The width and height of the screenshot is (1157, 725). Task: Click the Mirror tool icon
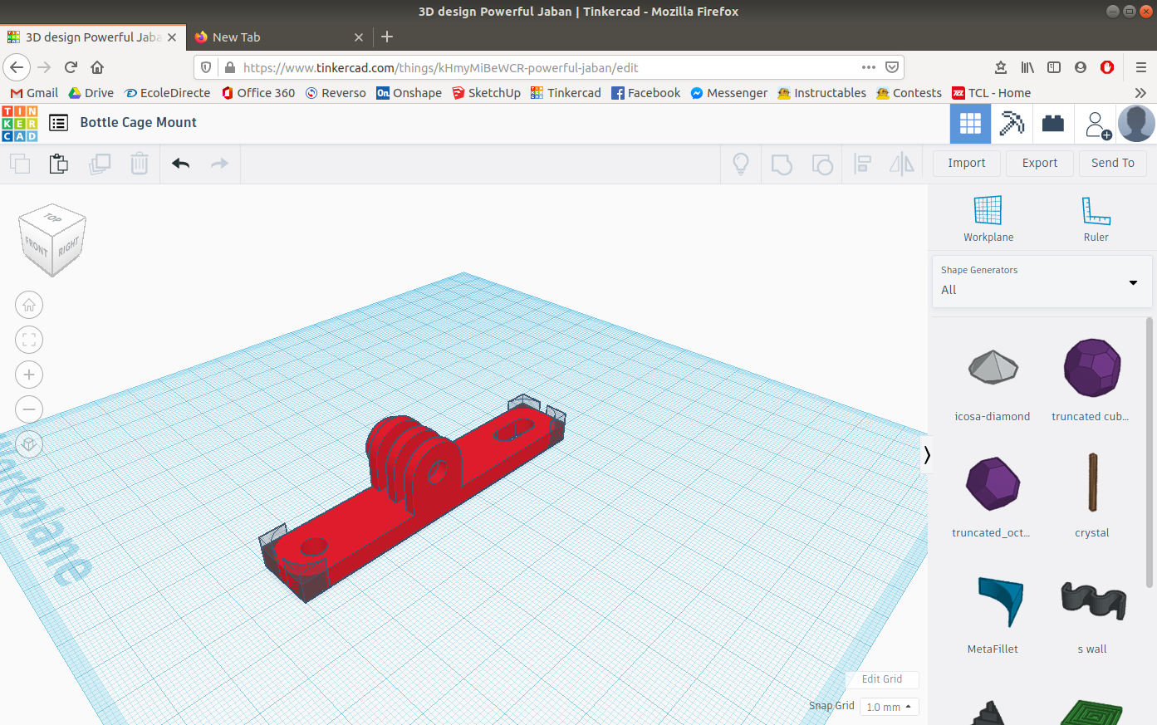pos(902,164)
